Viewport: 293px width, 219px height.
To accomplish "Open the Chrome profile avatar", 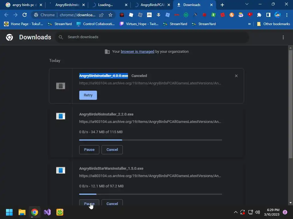I will (278, 15).
